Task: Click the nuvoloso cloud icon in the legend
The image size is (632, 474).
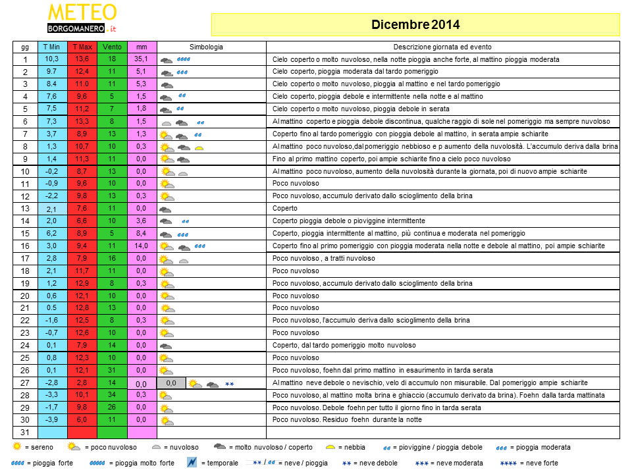Action: (x=157, y=447)
